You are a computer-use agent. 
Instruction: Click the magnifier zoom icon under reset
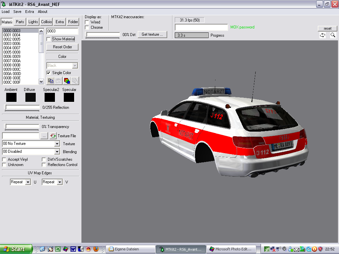(x=333, y=35)
